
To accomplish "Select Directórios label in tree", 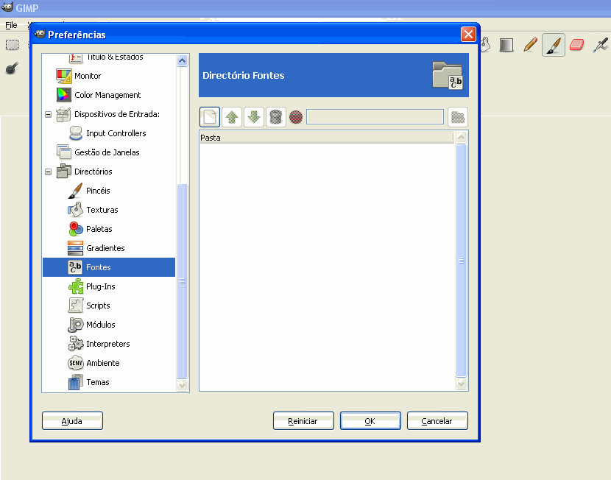I will (93, 172).
